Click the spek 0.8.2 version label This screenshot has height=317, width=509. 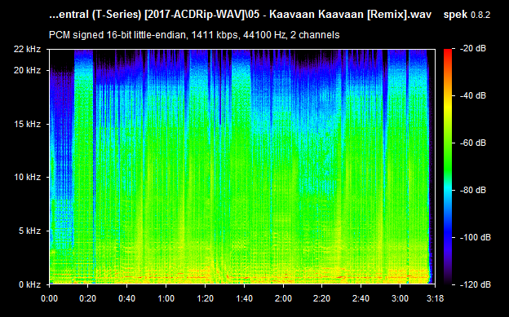tap(467, 15)
